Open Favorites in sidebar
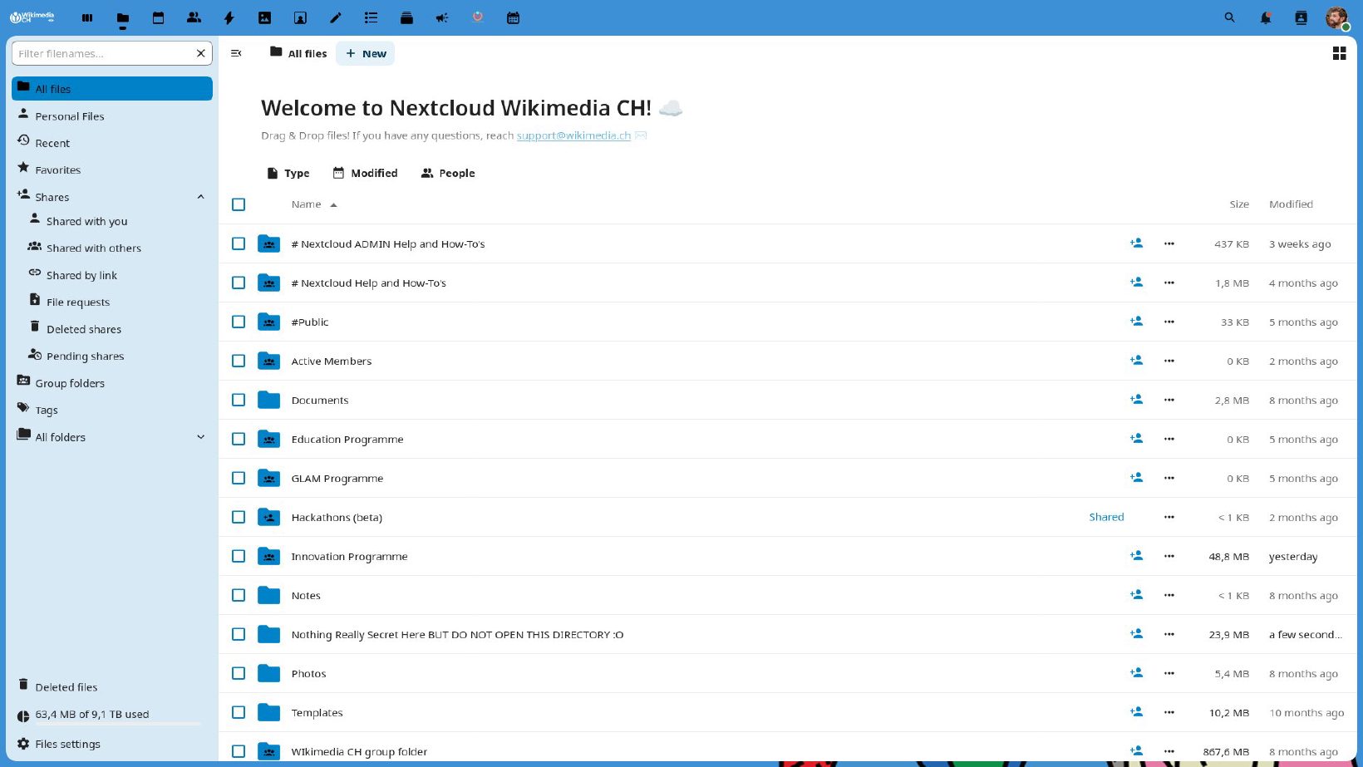The width and height of the screenshot is (1363, 767). 112,170
